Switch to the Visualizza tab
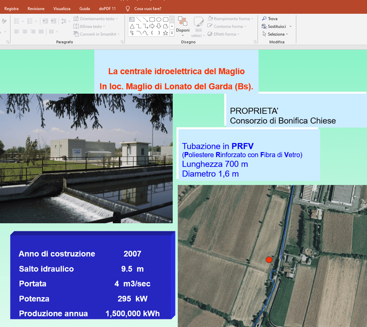 pos(62,8)
